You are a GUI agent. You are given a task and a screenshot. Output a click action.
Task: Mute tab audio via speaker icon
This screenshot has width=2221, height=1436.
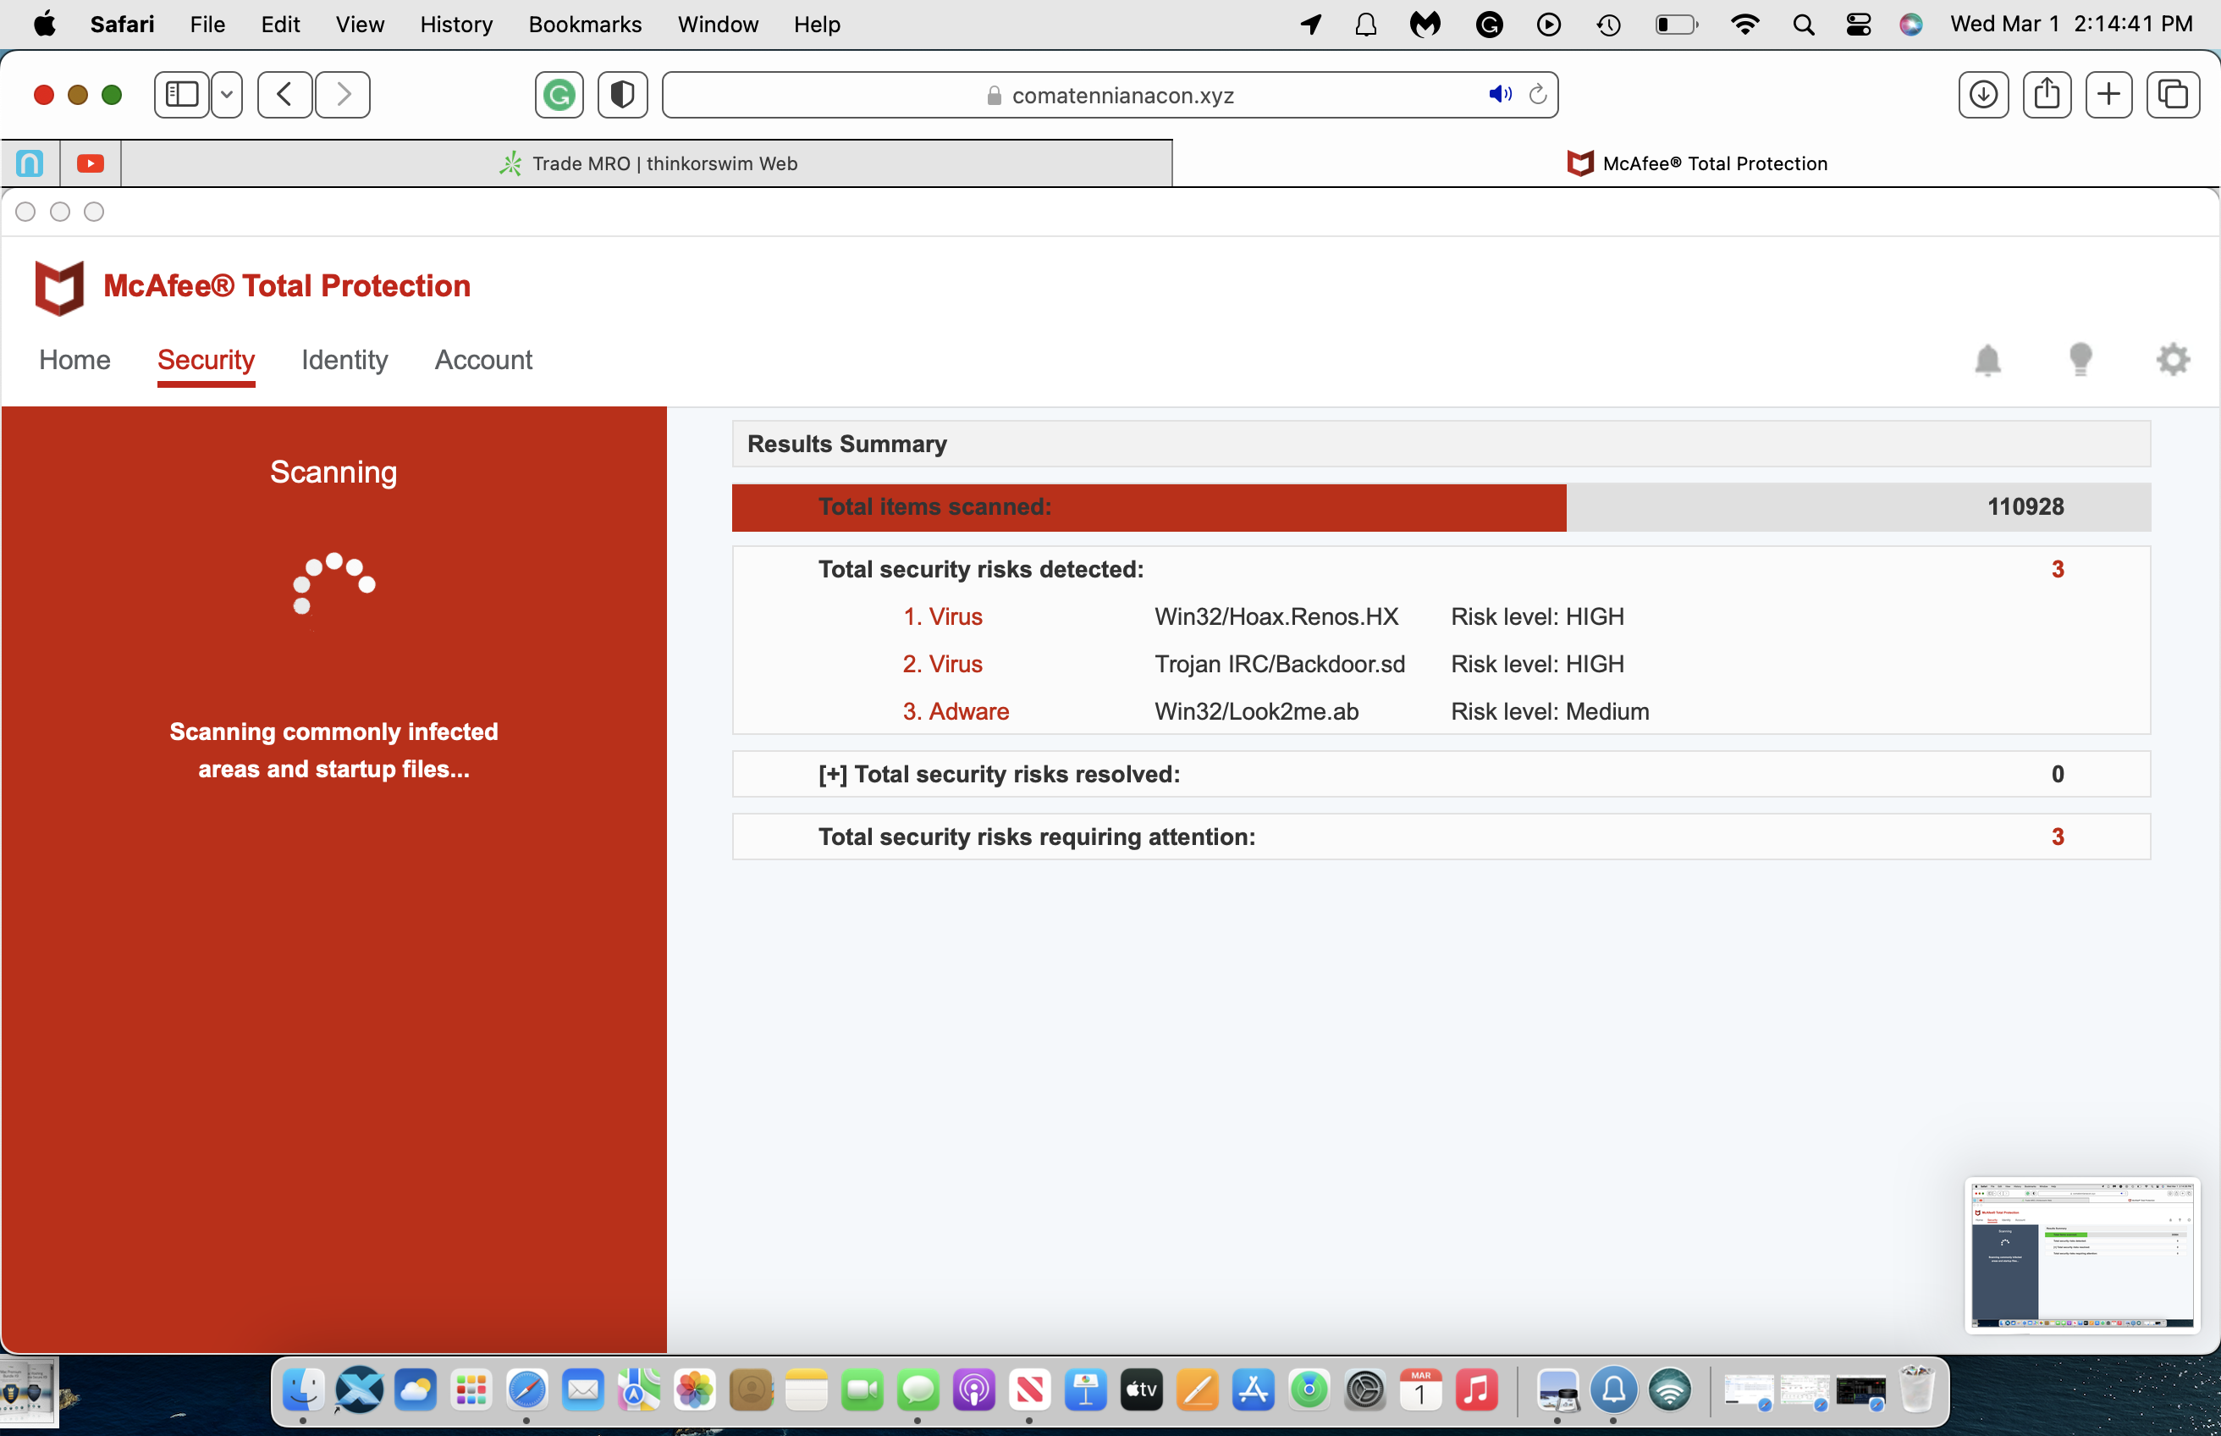click(x=1499, y=94)
